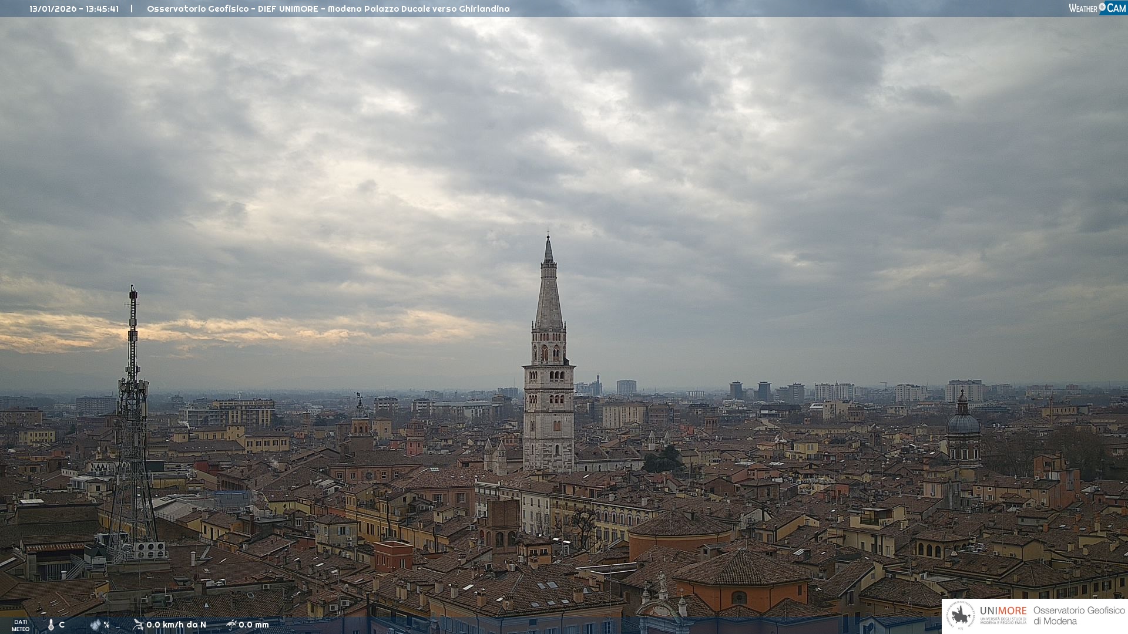This screenshot has width=1128, height=634.
Task: Click the rain umbrella precipitation icon
Action: point(231,625)
